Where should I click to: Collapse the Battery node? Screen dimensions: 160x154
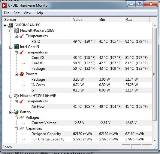click(x=11, y=112)
